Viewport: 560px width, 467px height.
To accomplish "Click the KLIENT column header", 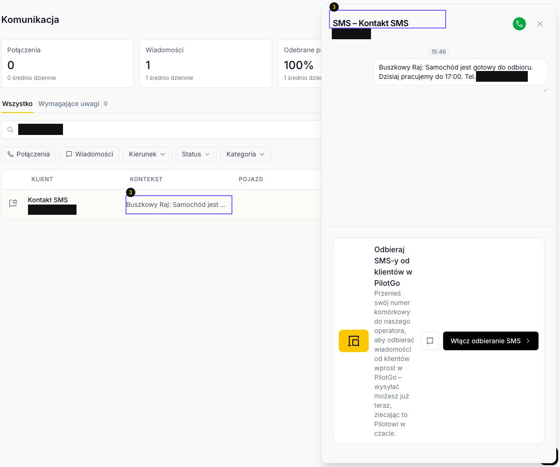I will coord(42,179).
